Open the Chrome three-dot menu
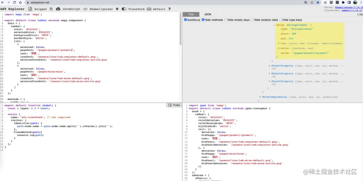Screen dimensions: 363x181 [361, 3]
